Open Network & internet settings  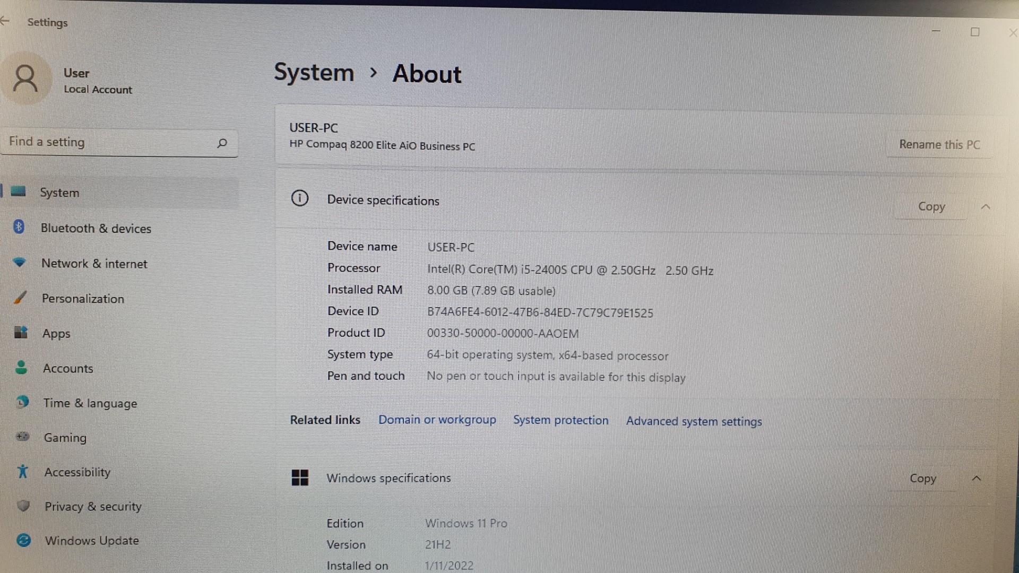pos(94,264)
